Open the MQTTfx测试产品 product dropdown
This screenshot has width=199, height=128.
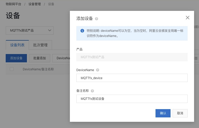[x=30, y=31]
